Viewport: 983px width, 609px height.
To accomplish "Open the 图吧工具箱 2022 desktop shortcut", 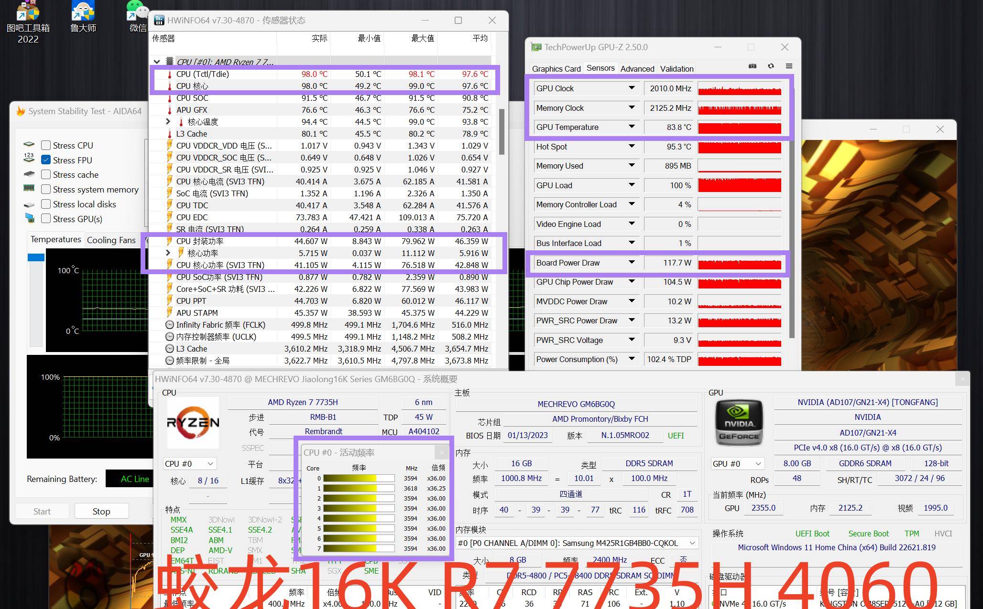I will click(x=28, y=22).
